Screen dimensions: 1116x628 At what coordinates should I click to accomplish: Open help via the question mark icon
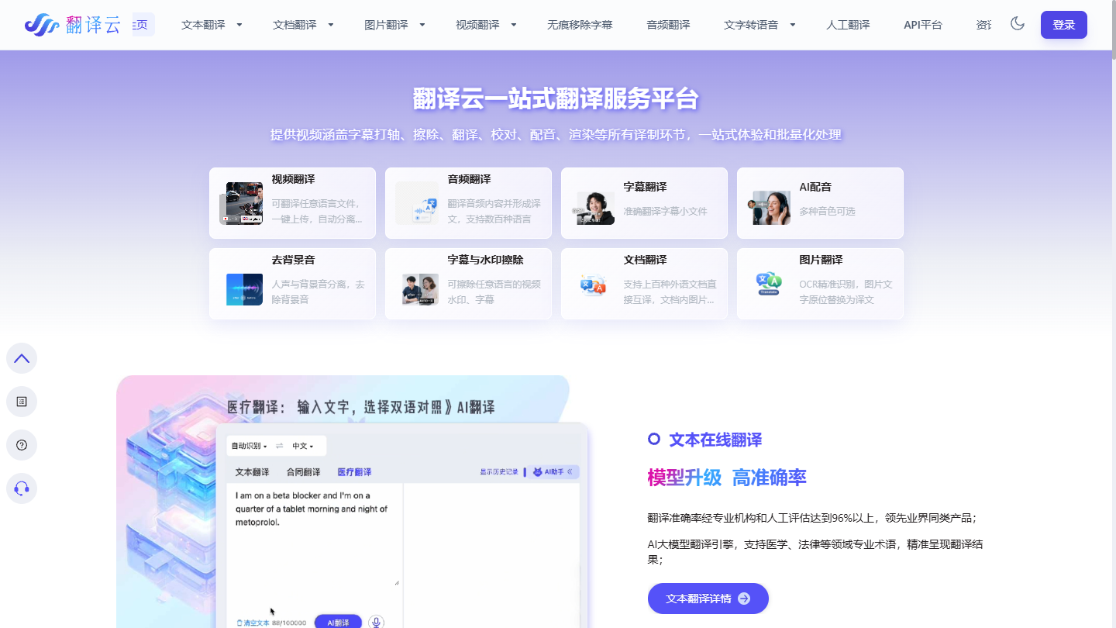tap(22, 445)
